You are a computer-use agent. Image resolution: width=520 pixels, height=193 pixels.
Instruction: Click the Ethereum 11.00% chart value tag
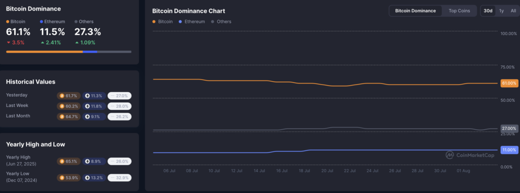[509, 150]
